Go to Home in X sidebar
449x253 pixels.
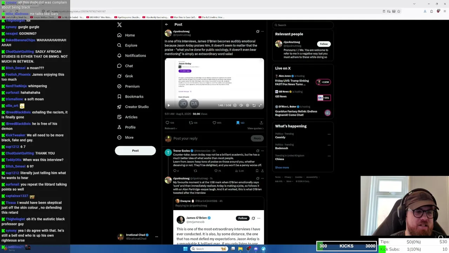click(126, 35)
